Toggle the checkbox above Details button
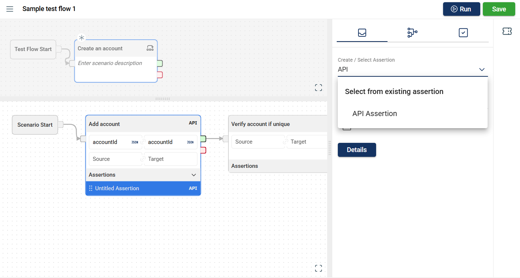Viewport: 520px width, 278px height. point(347,128)
